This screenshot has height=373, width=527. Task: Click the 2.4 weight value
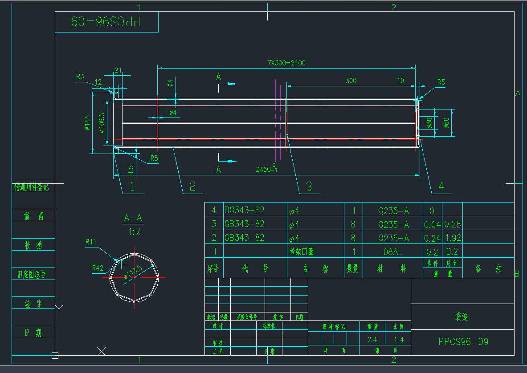[x=372, y=340]
